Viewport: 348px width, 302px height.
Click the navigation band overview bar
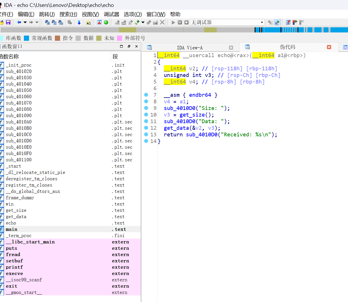(x=172, y=30)
